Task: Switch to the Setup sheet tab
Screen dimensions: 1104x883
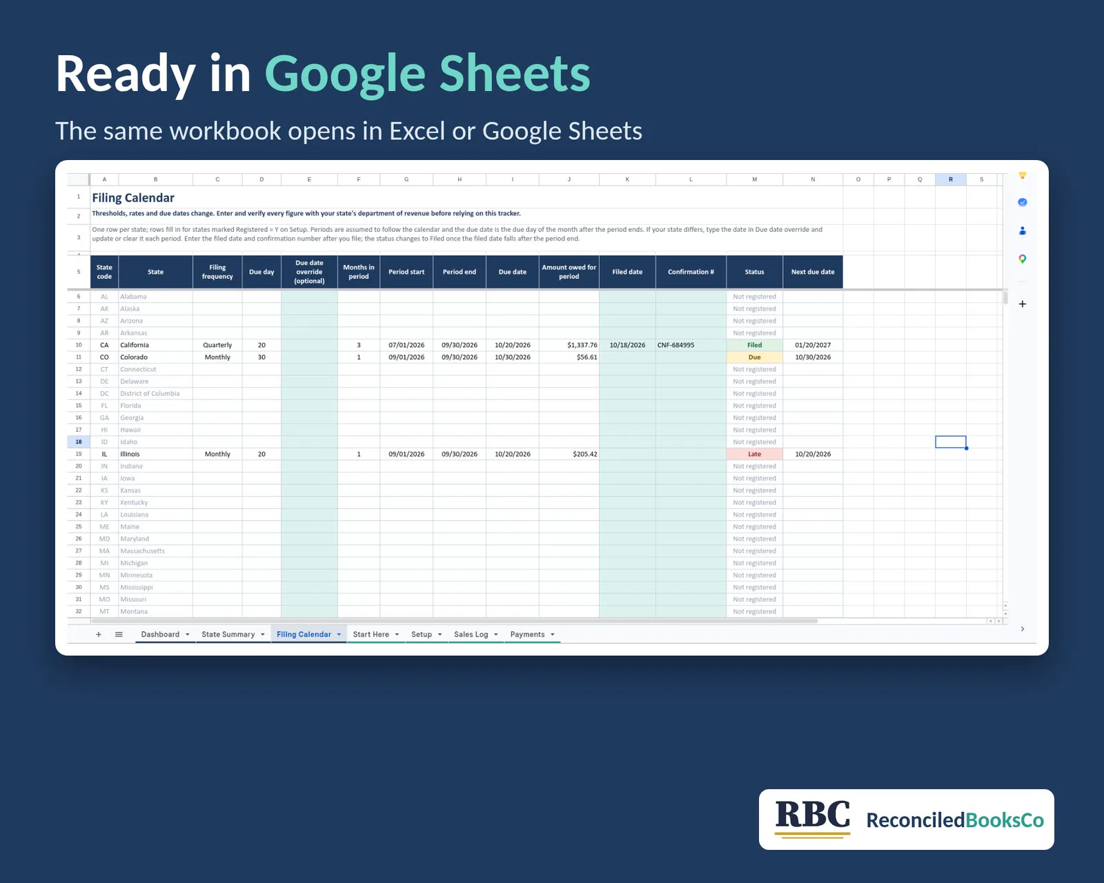Action: coord(421,635)
